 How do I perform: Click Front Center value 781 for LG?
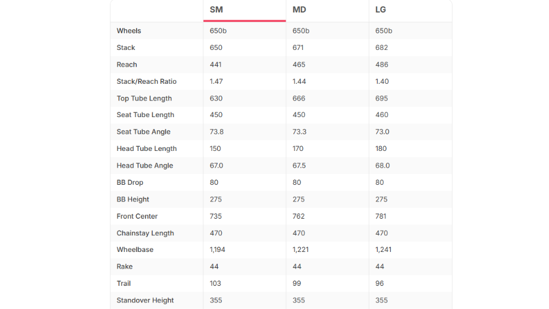(x=381, y=216)
